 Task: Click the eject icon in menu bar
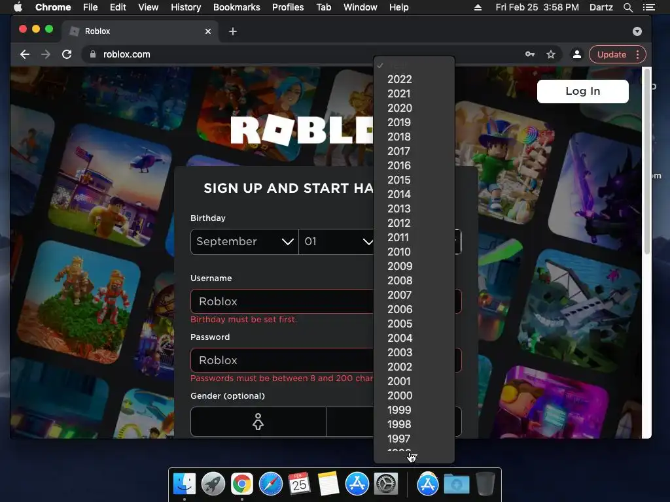(478, 7)
